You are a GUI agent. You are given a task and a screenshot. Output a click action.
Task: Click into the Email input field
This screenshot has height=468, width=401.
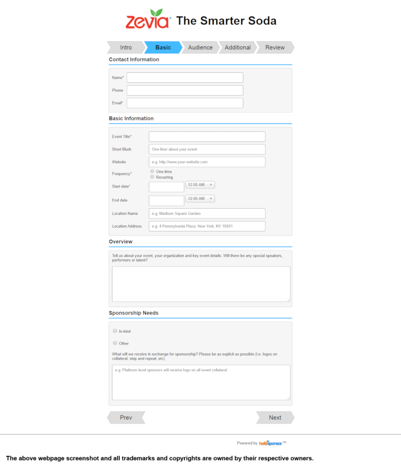coord(184,103)
